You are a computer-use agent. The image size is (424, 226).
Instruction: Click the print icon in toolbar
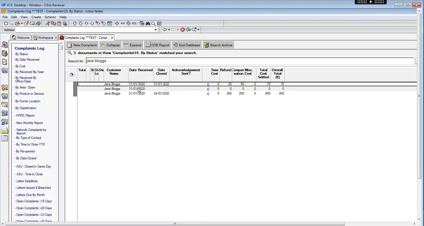pyautogui.click(x=38, y=24)
